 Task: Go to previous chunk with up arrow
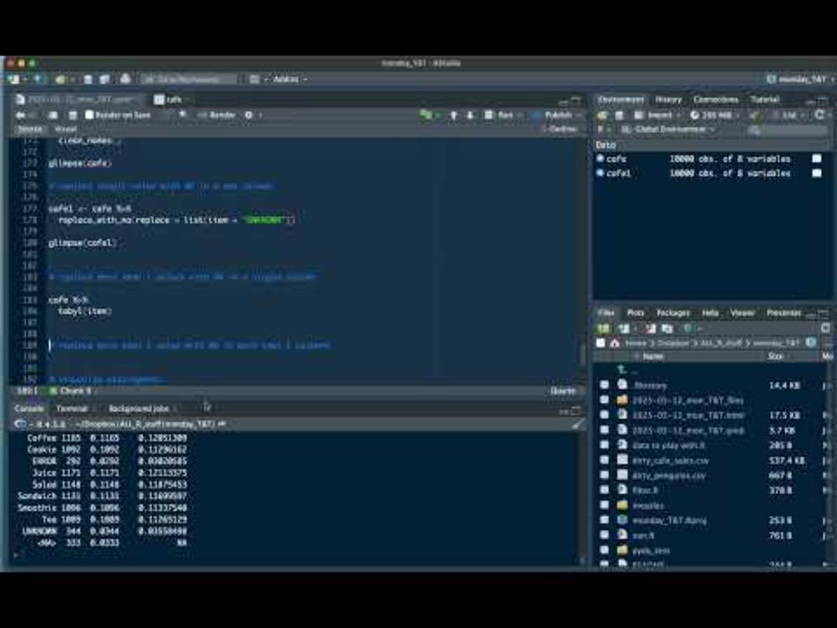pyautogui.click(x=453, y=115)
